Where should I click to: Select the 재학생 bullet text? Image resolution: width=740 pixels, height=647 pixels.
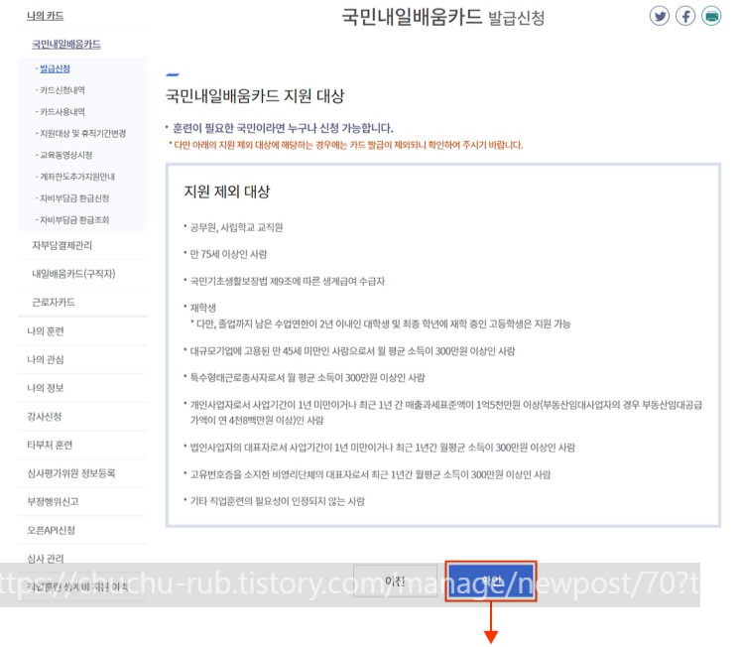coord(203,308)
